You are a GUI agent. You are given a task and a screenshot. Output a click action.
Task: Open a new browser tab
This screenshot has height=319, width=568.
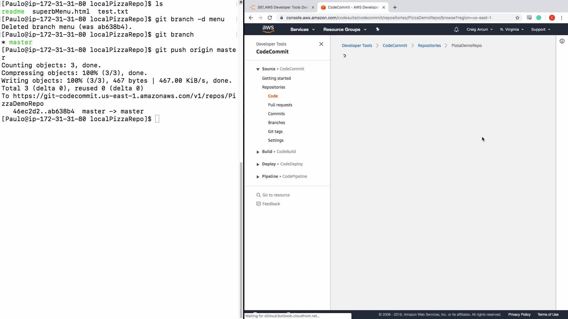click(395, 7)
